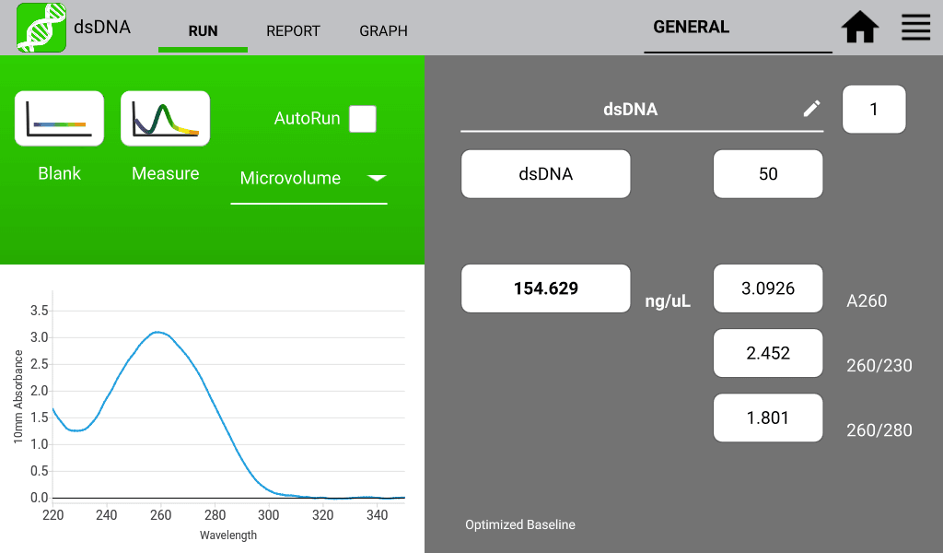Open the REPORT tab
Screen dimensions: 943x553
click(293, 30)
